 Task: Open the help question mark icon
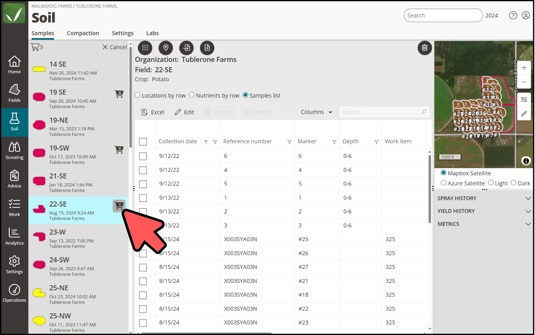coord(513,16)
